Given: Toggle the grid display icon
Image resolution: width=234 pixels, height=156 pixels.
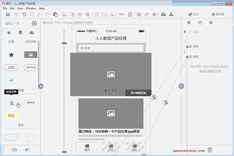Looking at the screenshot, I should pyautogui.click(x=139, y=14).
